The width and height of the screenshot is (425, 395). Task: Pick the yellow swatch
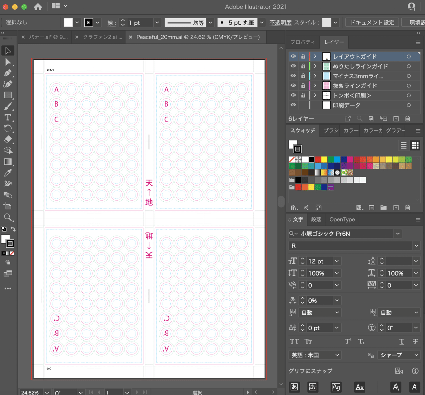(324, 159)
